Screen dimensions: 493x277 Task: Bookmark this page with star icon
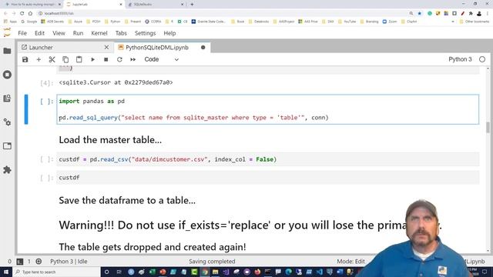(419, 13)
